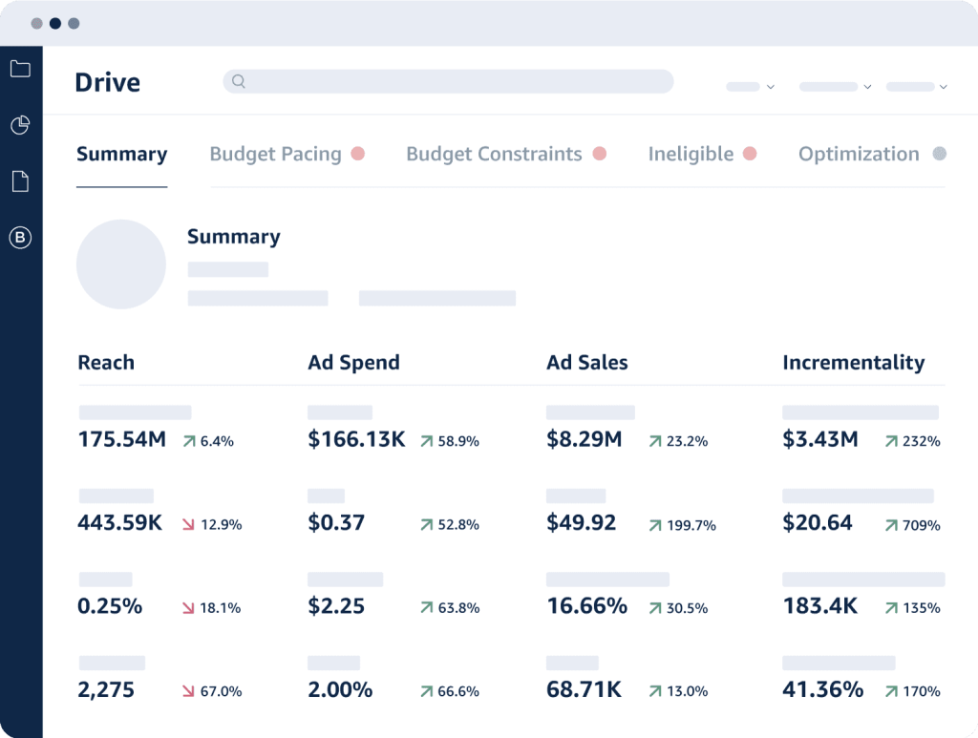Select the $2.25 ad spend value
Image resolution: width=978 pixels, height=738 pixels.
(x=336, y=606)
